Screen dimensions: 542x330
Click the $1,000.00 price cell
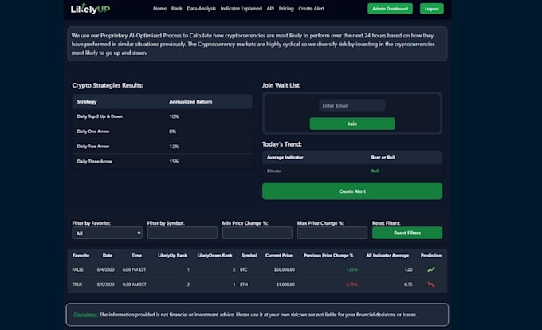point(285,285)
